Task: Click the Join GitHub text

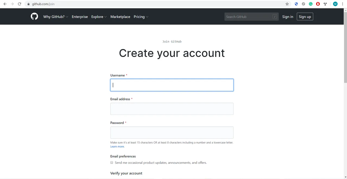Action: 172,41
